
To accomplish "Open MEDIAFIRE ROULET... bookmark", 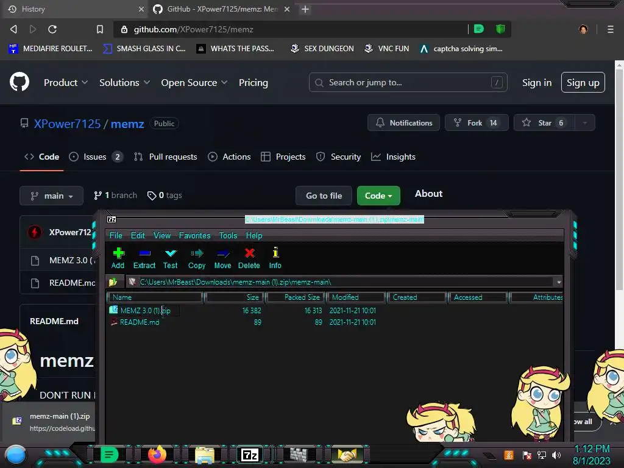I will (51, 49).
